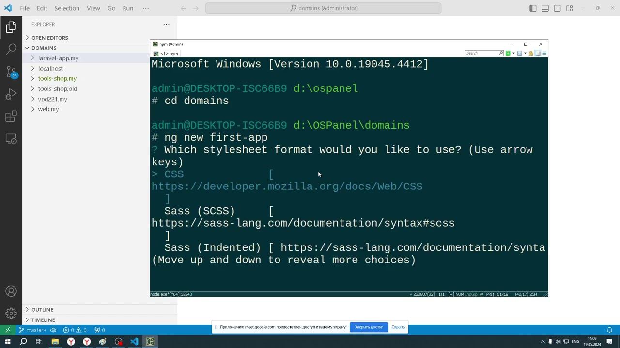Go back using the title bar arrow
The image size is (620, 348).
(x=183, y=8)
